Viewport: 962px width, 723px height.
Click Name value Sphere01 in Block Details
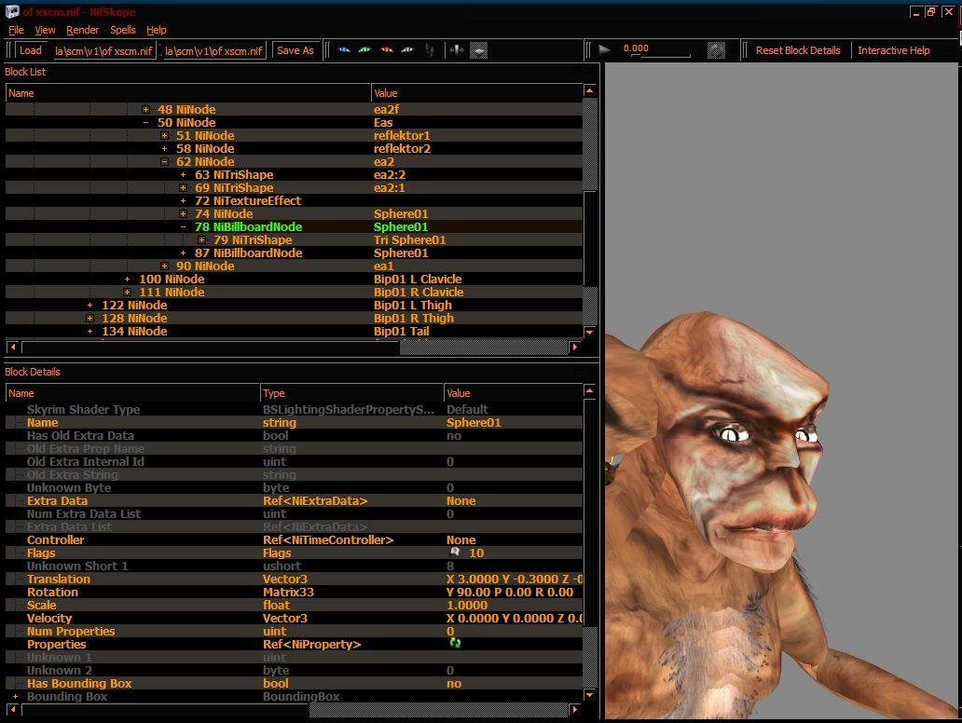pyautogui.click(x=474, y=422)
